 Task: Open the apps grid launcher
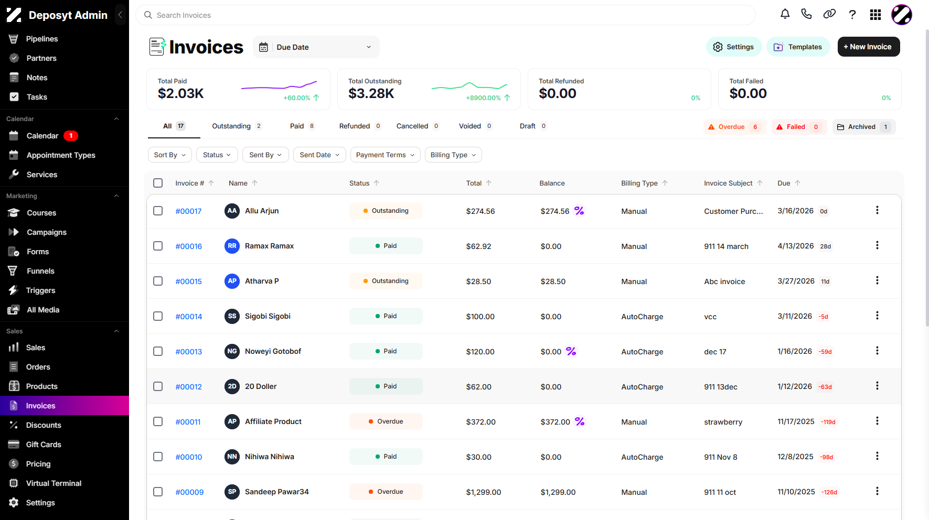(875, 15)
